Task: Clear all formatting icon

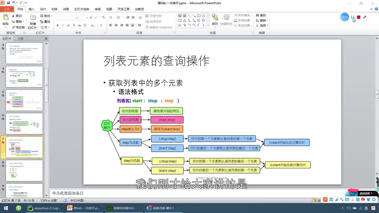Action: pyautogui.click(x=104, y=18)
